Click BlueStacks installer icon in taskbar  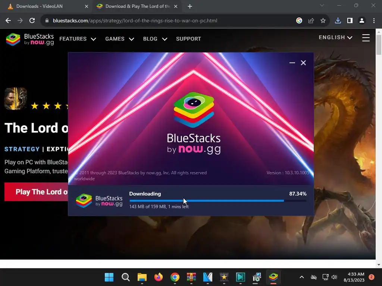point(273,277)
